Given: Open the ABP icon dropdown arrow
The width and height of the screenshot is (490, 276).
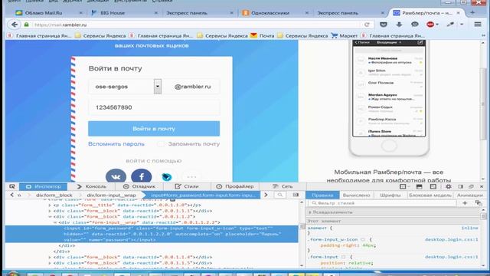Looking at the screenshot, I should point(437,25).
